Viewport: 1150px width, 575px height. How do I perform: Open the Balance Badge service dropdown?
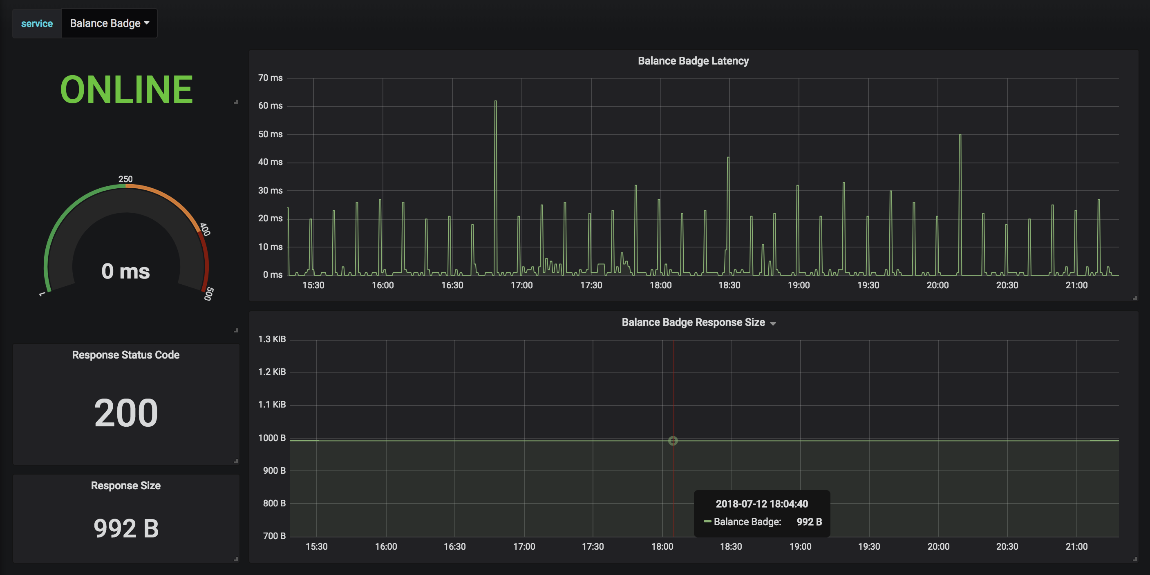[x=109, y=23]
